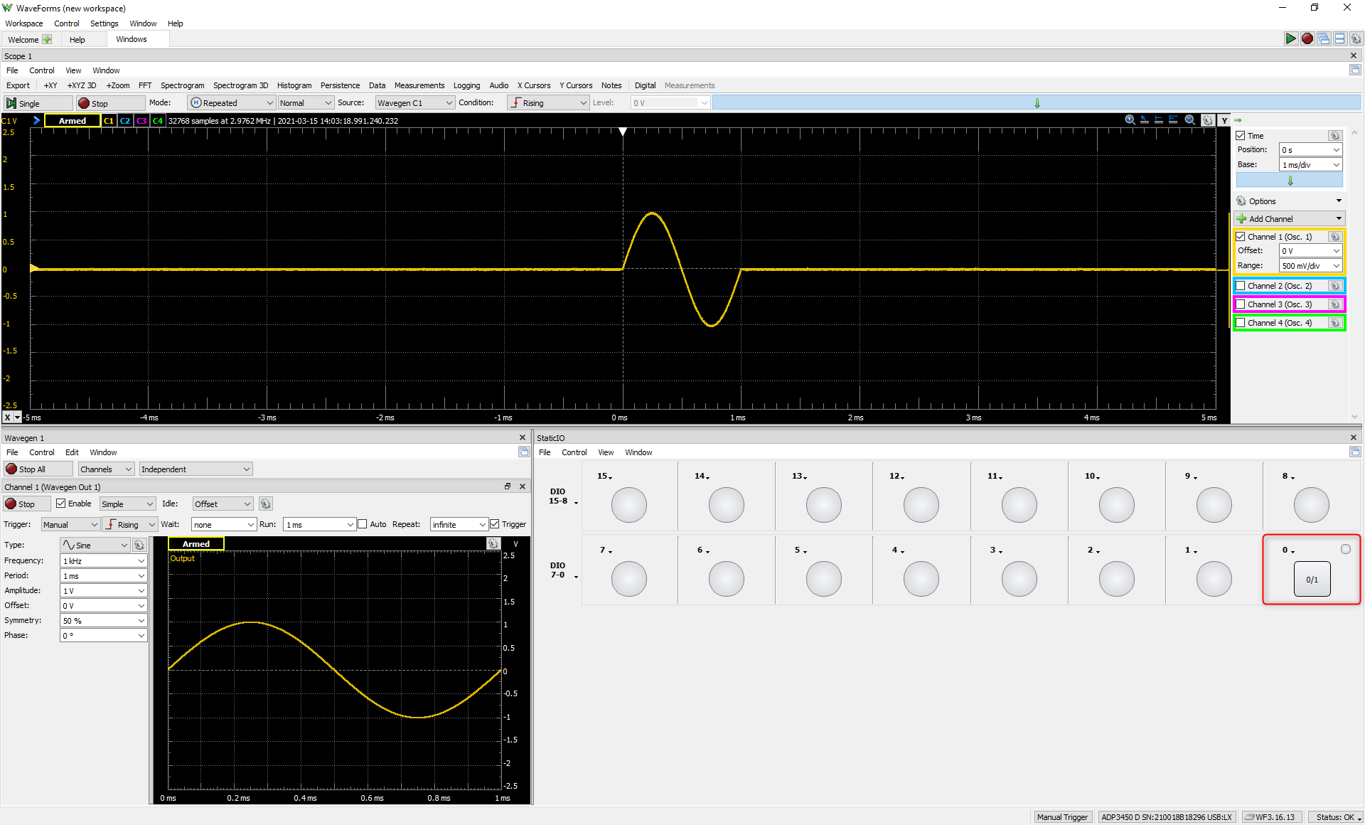
Task: Open the Wavegen Trigger dropdown set to Manual
Action: pyautogui.click(x=70, y=525)
